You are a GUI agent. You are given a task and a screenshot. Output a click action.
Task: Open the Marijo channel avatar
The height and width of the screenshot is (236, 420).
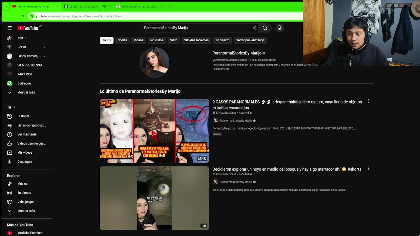pos(154,62)
